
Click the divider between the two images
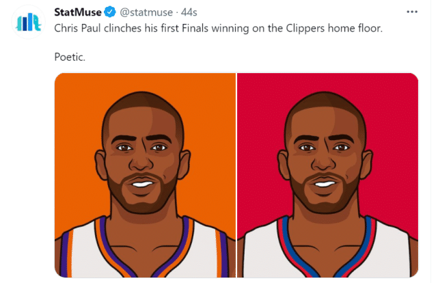click(236, 175)
